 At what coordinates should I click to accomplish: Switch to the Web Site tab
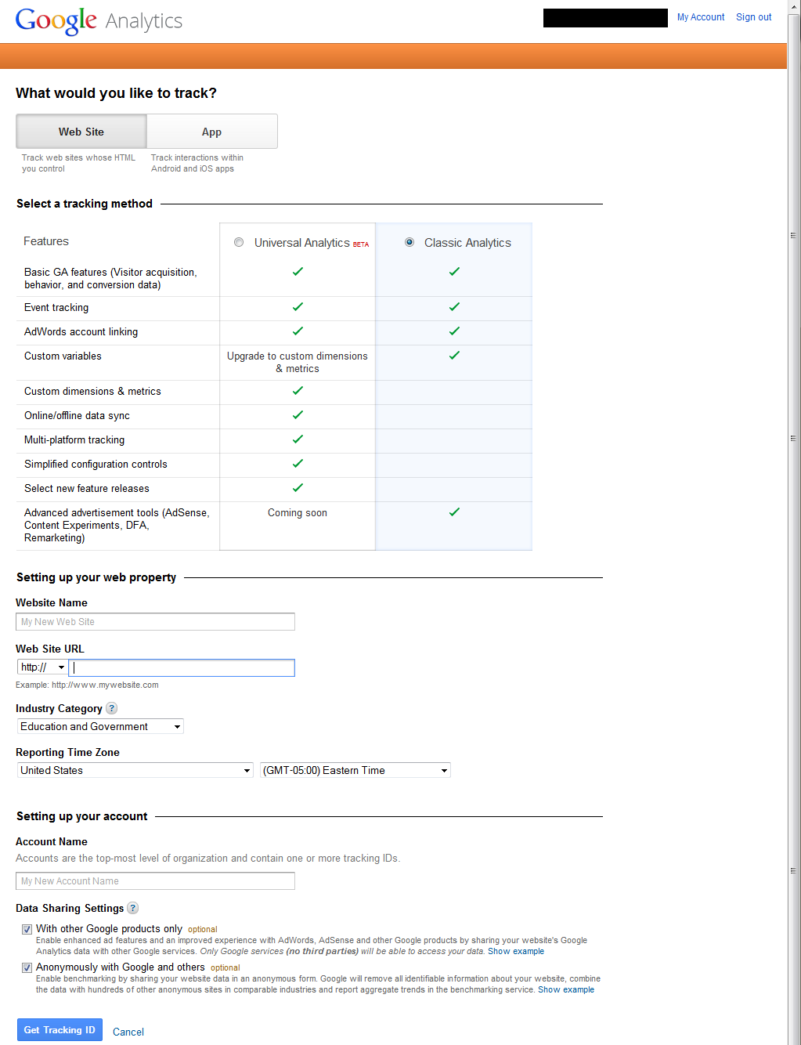tap(81, 132)
